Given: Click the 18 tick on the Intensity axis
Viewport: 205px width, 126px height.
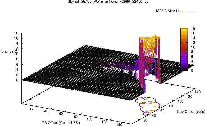Looking at the screenshot, I should [x=16, y=33].
